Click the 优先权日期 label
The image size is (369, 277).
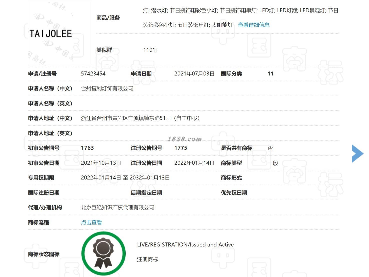(x=234, y=192)
